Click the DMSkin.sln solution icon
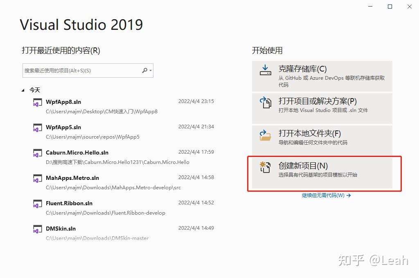This screenshot has height=278, width=419. (x=37, y=229)
